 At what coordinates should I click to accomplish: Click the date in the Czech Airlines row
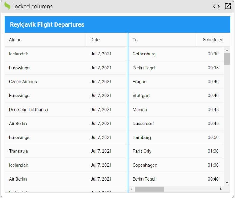tap(101, 82)
